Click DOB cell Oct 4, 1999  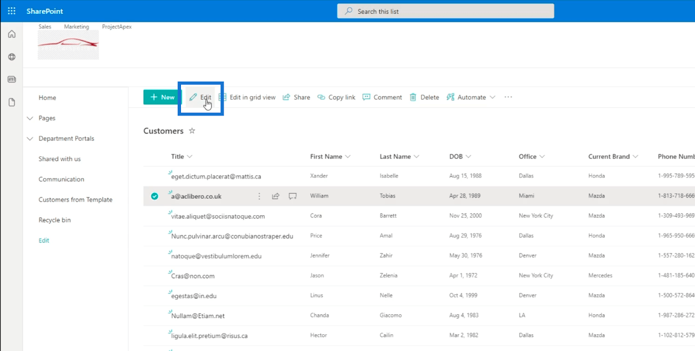[463, 295]
